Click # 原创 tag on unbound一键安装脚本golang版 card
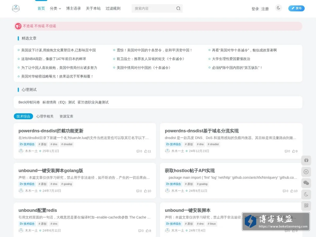 point(42,184)
